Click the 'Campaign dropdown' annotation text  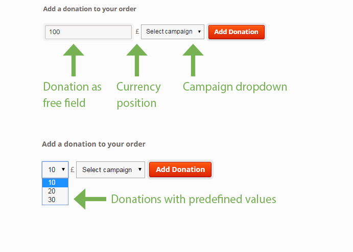click(235, 87)
